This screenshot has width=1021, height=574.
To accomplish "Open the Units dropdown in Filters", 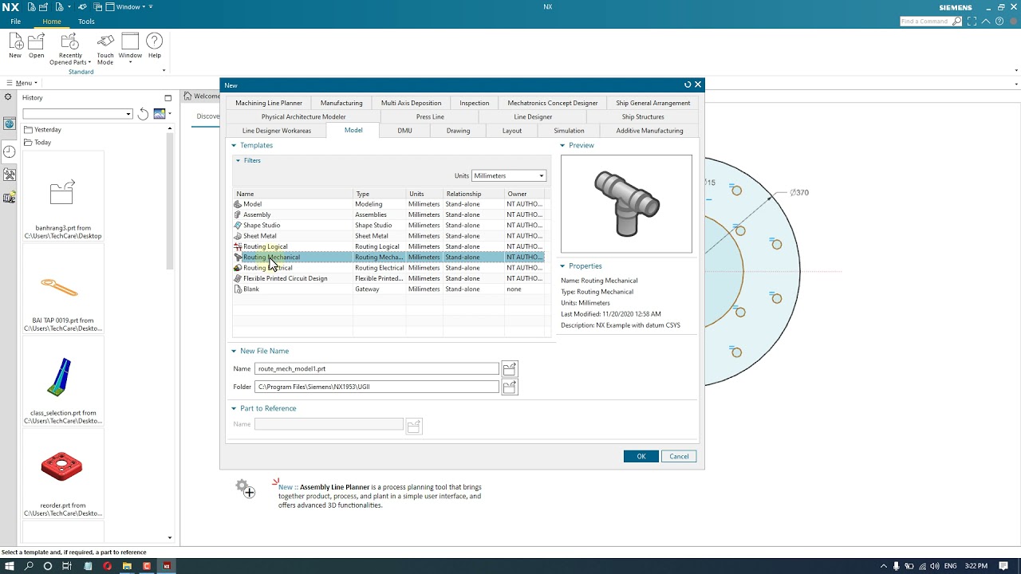I will pos(509,175).
